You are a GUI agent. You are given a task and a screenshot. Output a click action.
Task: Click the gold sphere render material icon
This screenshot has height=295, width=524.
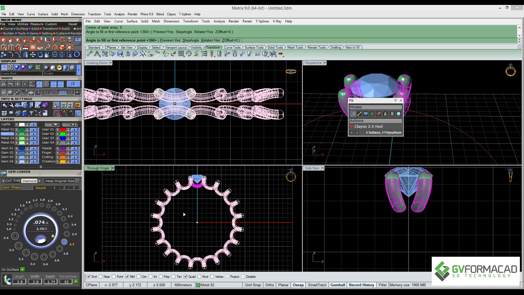coord(59,68)
